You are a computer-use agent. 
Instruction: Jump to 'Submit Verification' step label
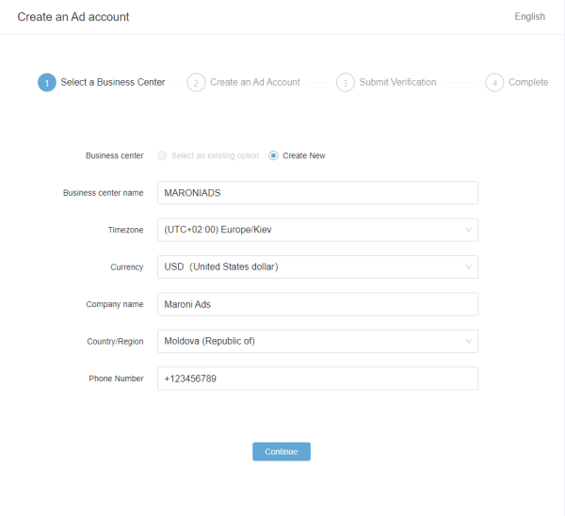click(x=397, y=83)
